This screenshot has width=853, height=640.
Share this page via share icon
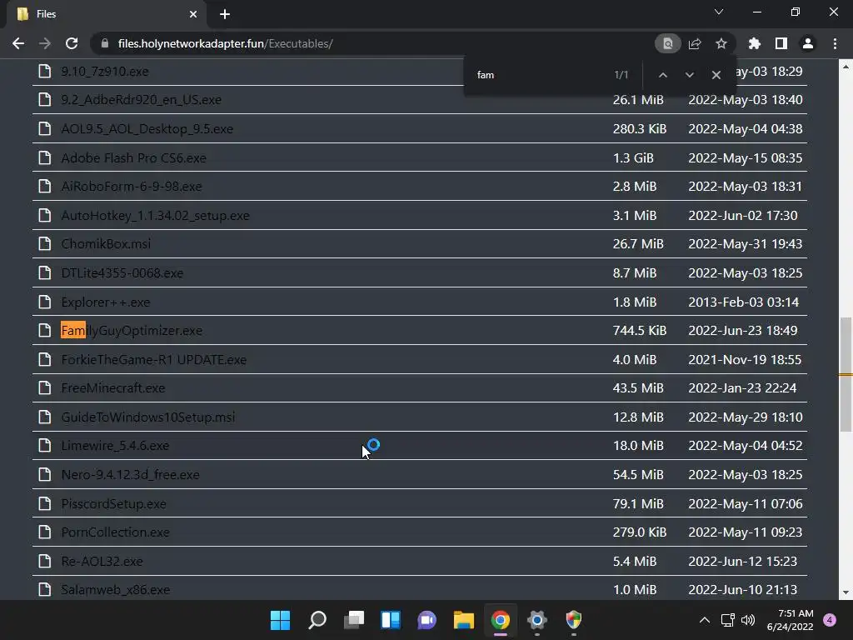point(695,43)
